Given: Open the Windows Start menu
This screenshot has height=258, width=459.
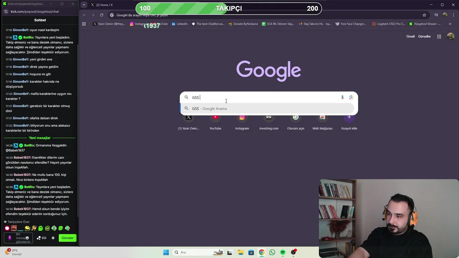Looking at the screenshot, I should click(x=166, y=252).
